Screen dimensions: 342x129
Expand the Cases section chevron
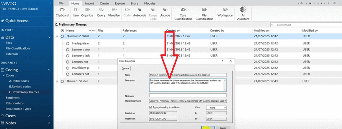coord(49,116)
